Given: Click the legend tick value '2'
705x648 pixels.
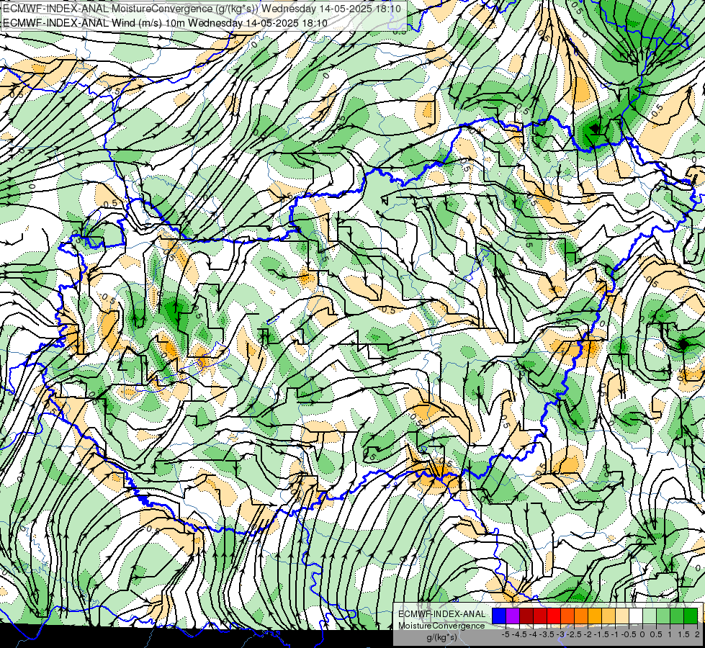Looking at the screenshot, I should [x=697, y=634].
